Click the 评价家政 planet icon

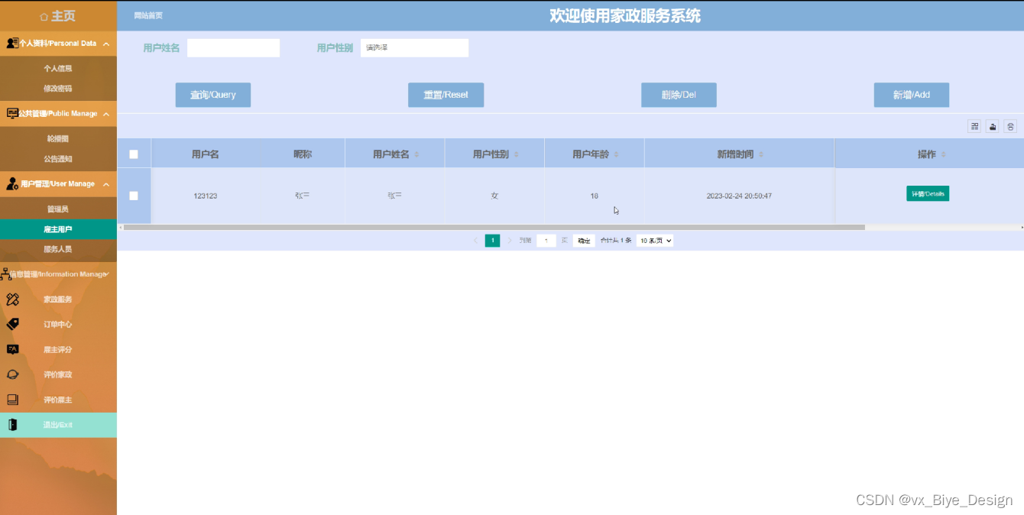click(x=12, y=374)
